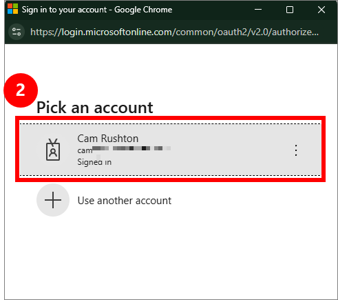Click the ID badge icon for Cam Rushton
The image size is (338, 300).
point(53,150)
